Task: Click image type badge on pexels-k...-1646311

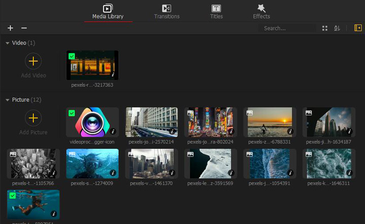Action: [309, 155]
